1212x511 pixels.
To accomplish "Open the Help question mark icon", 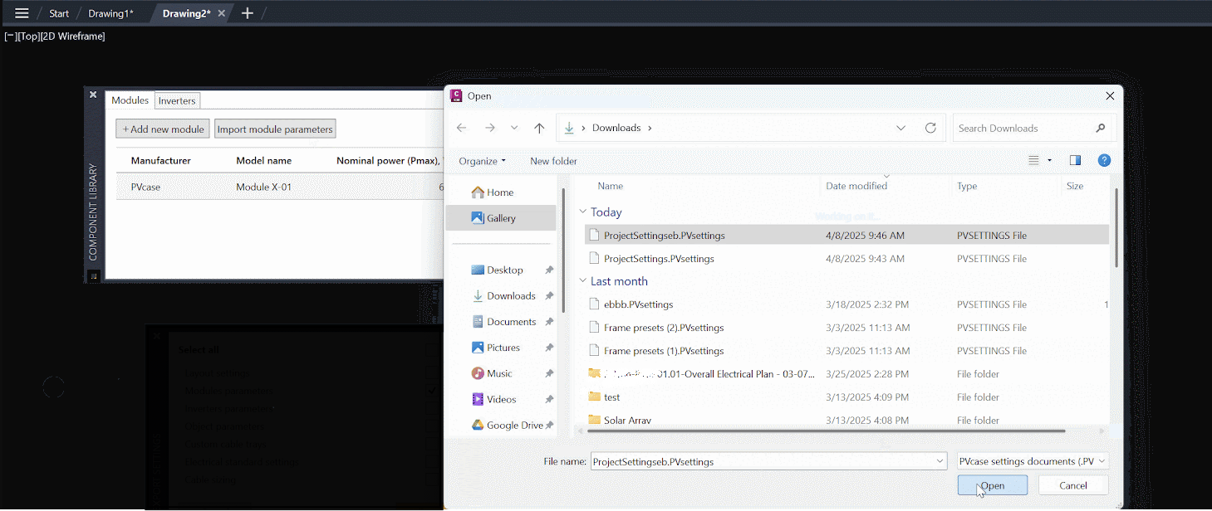I will pos(1104,160).
